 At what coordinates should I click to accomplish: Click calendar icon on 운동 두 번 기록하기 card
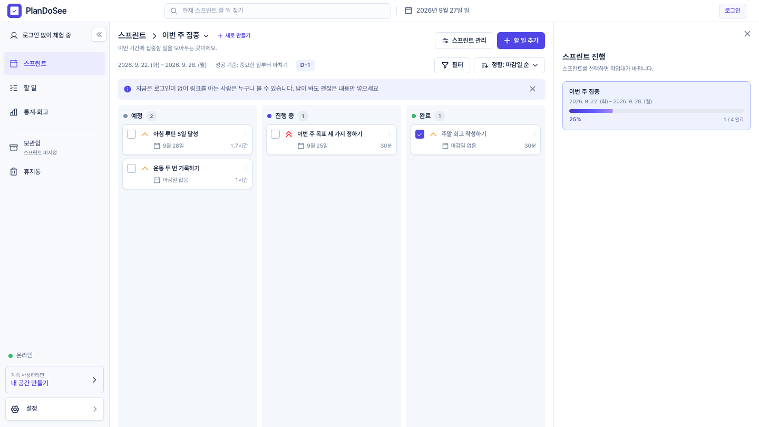click(157, 180)
